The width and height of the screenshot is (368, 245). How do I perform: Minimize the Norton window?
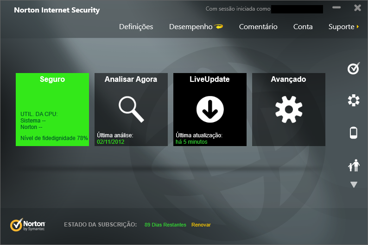(x=336, y=7)
